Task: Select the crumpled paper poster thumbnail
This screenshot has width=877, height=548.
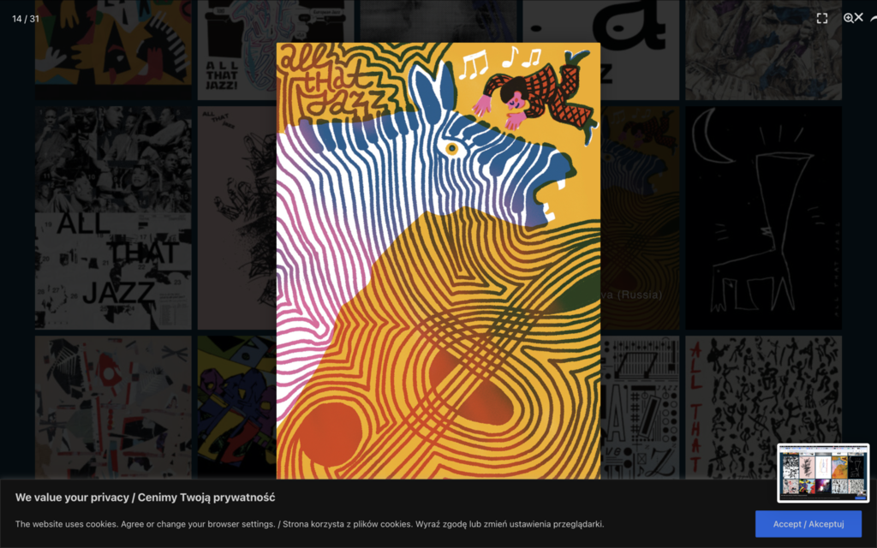Action: 763,50
